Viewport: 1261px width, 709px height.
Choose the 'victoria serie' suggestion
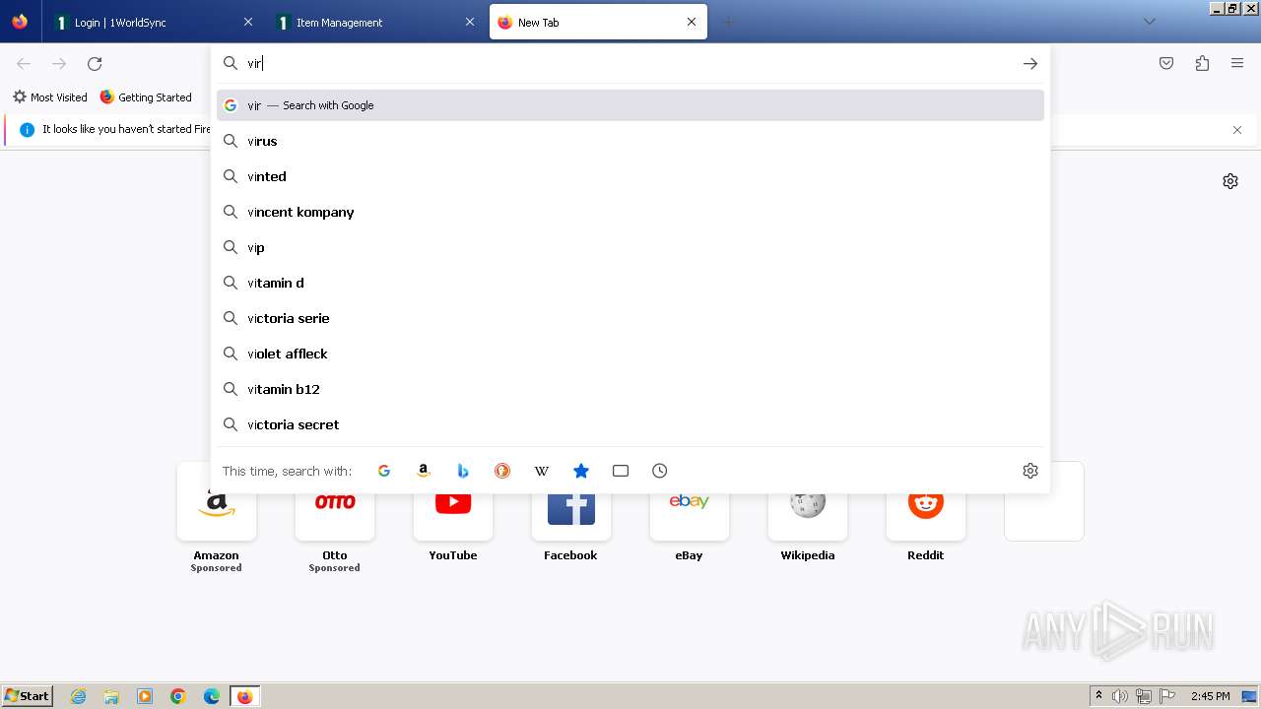pos(630,318)
